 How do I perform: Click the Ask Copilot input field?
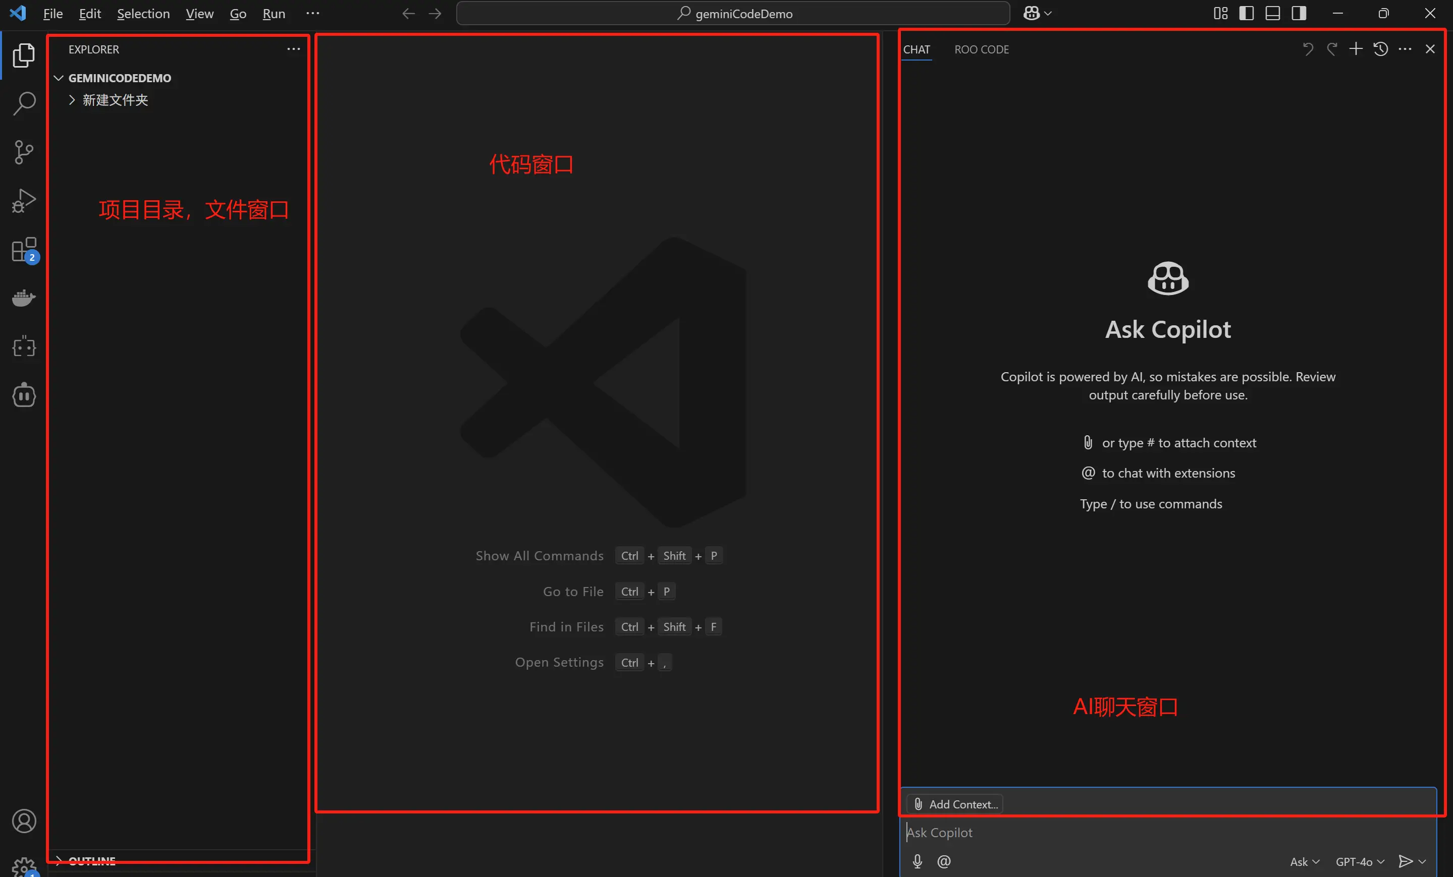tap(1167, 832)
